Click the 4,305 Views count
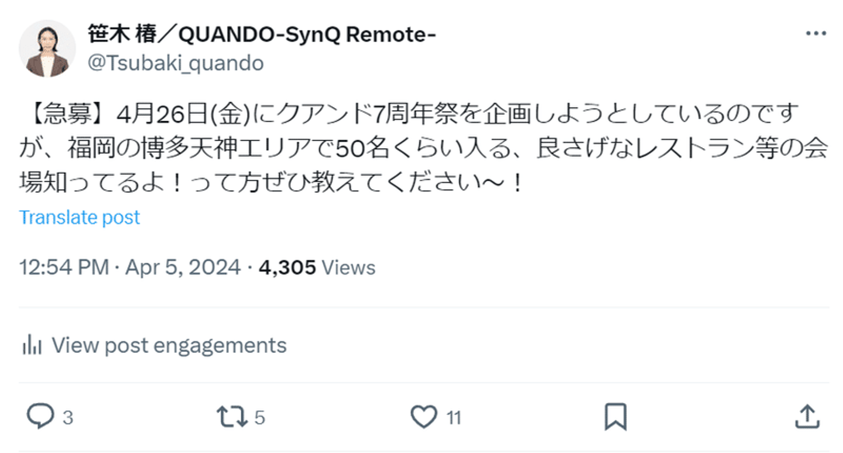The image size is (843, 453). tap(317, 267)
